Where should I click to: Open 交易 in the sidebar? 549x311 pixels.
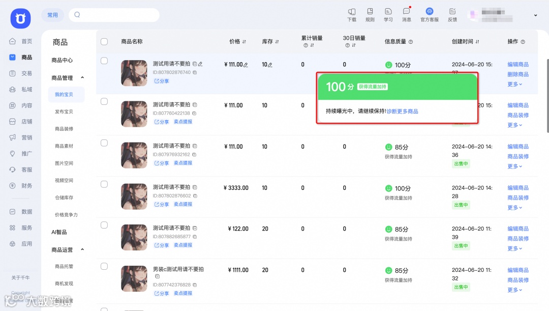pyautogui.click(x=21, y=73)
